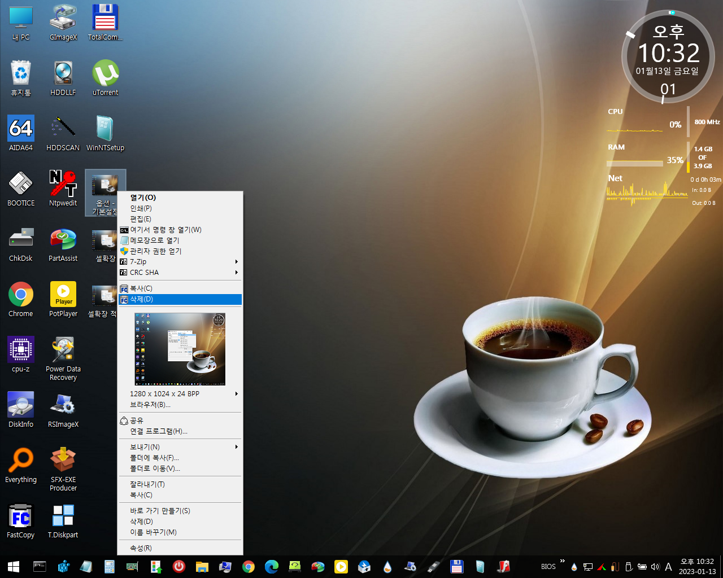Launch BOOTICE from the desktop
The width and height of the screenshot is (723, 578).
pyautogui.click(x=21, y=189)
